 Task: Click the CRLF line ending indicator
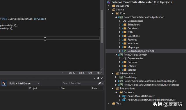click(99, 73)
